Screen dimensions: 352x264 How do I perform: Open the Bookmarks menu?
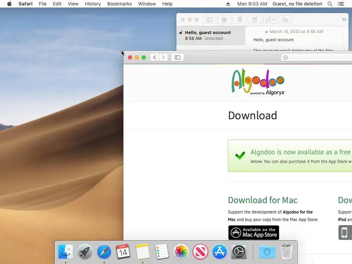(119, 4)
